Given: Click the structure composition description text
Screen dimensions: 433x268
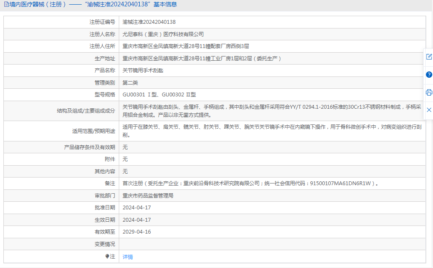Looking at the screenshot, I should [x=272, y=111].
